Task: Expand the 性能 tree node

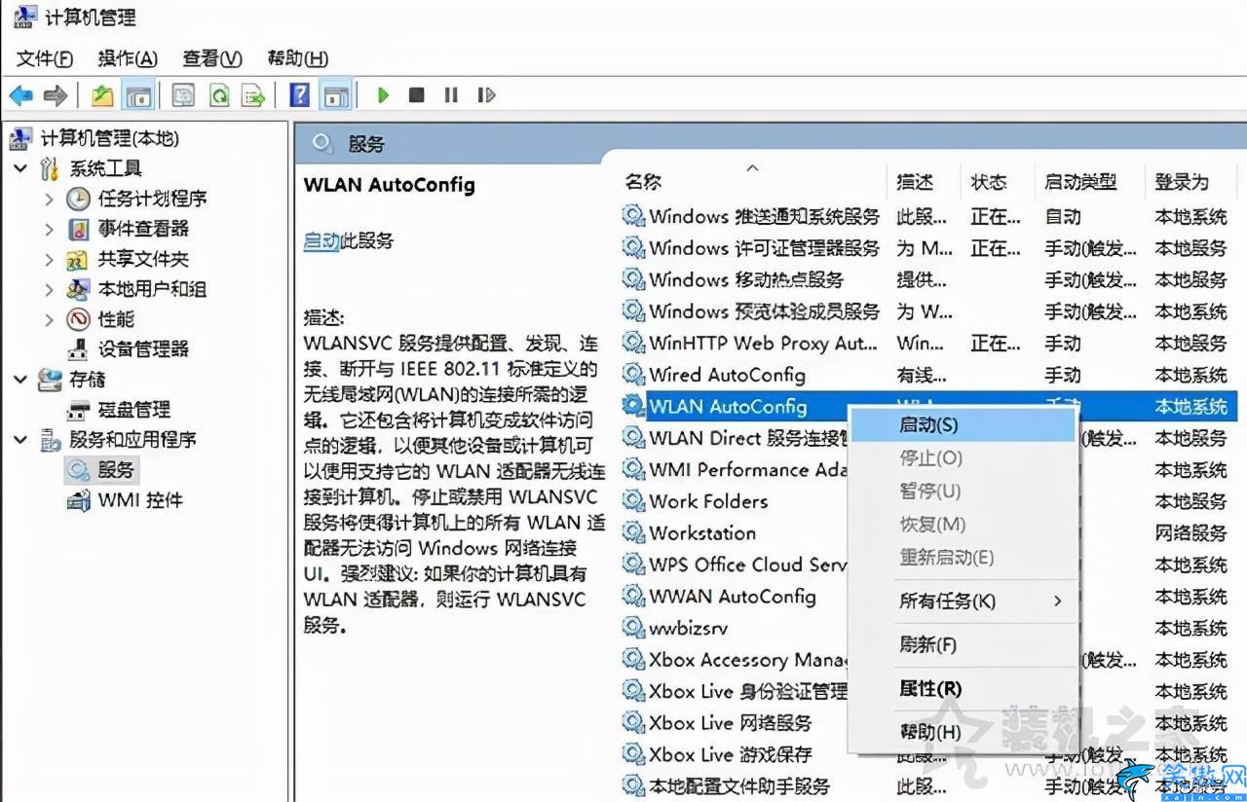Action: click(50, 319)
